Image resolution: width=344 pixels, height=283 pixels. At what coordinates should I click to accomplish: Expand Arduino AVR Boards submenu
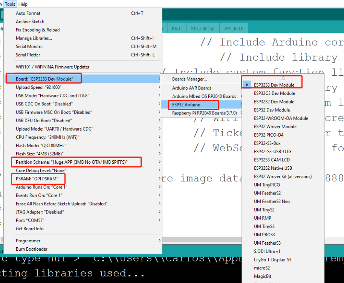coord(201,88)
